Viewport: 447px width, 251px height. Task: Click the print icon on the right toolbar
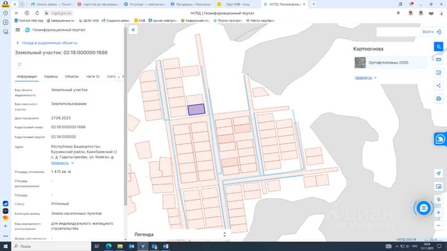tap(439, 99)
